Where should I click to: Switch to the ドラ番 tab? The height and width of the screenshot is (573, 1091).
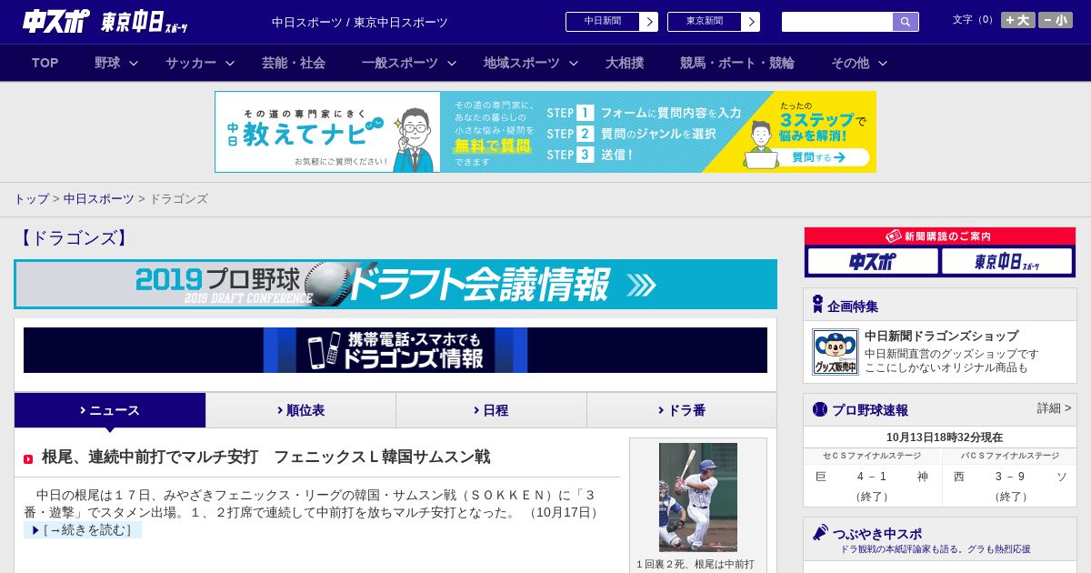click(x=682, y=410)
